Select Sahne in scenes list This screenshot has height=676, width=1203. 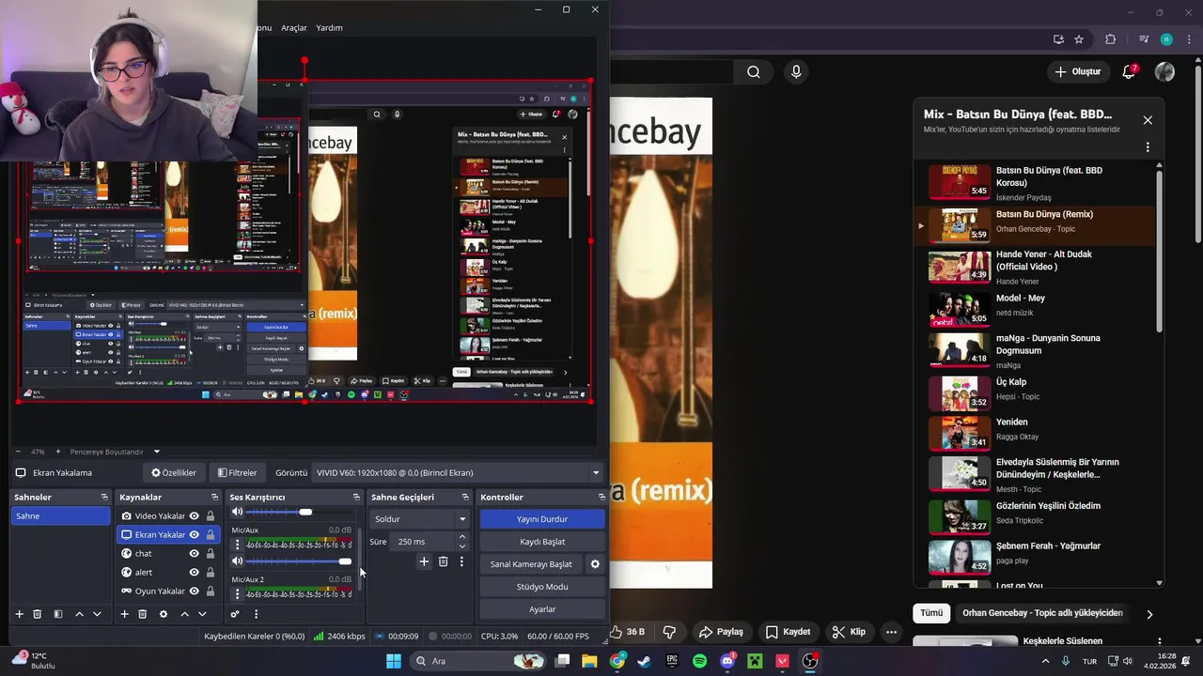61,515
